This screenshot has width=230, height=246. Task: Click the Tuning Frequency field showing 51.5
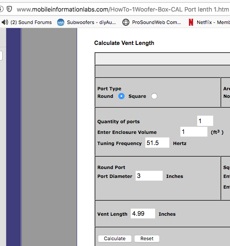coord(157,143)
